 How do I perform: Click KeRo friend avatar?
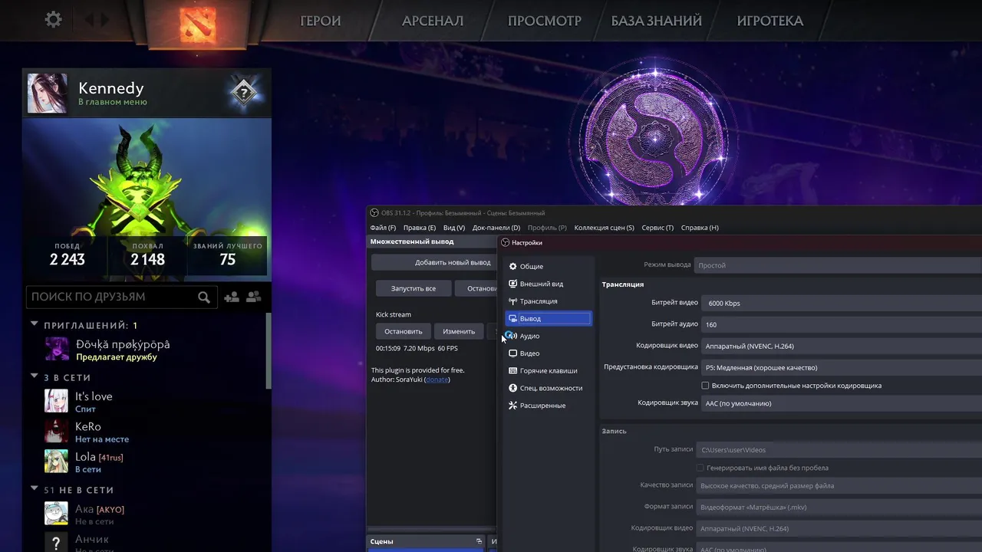(x=57, y=432)
